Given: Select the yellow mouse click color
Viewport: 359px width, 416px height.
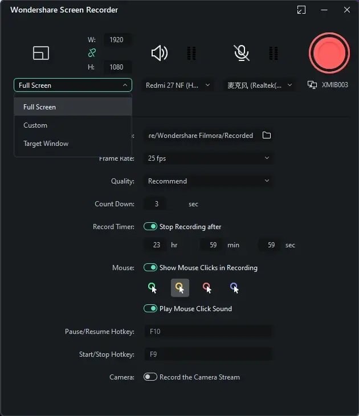Looking at the screenshot, I should pos(180,288).
